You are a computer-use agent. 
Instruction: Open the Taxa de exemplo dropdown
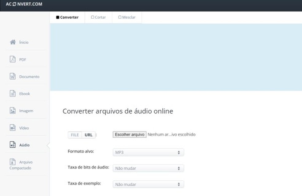coord(148,184)
